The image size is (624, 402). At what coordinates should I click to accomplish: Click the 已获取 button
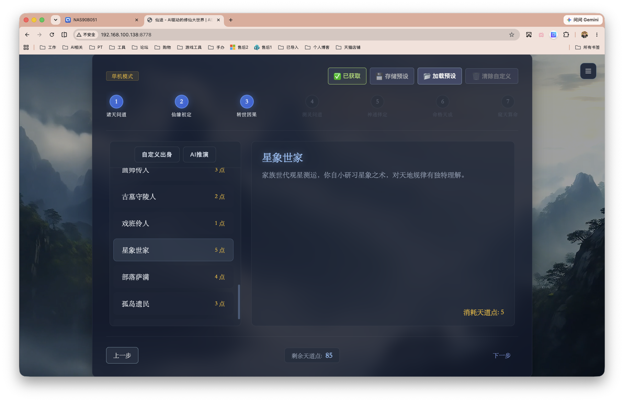click(347, 76)
